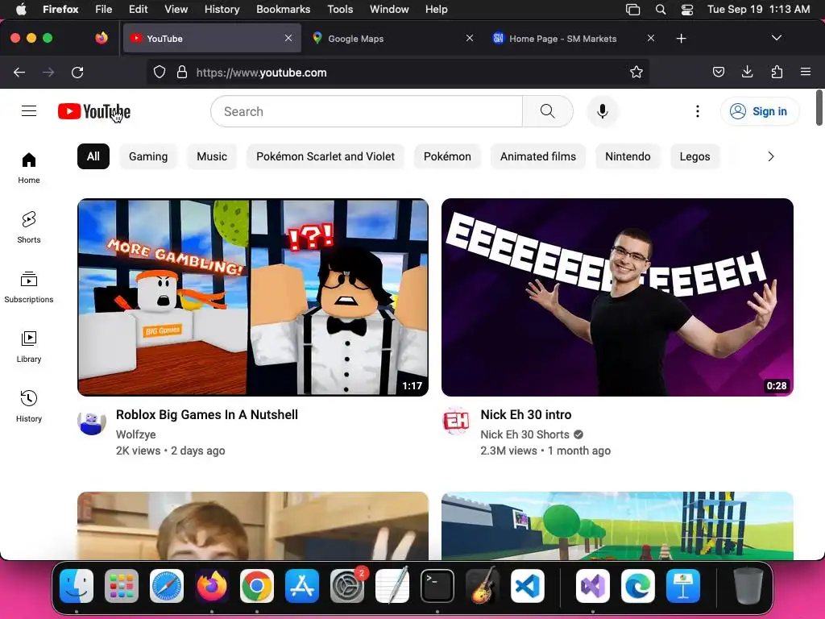Go to Home in sidebar
Image resolution: width=825 pixels, height=619 pixels.
[29, 168]
